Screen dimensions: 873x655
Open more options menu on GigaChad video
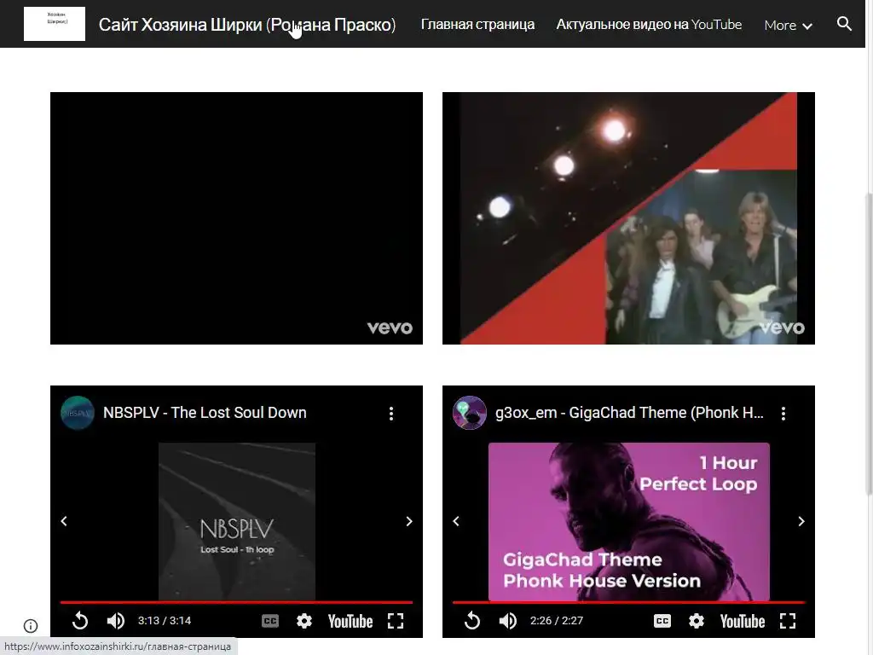[783, 414]
